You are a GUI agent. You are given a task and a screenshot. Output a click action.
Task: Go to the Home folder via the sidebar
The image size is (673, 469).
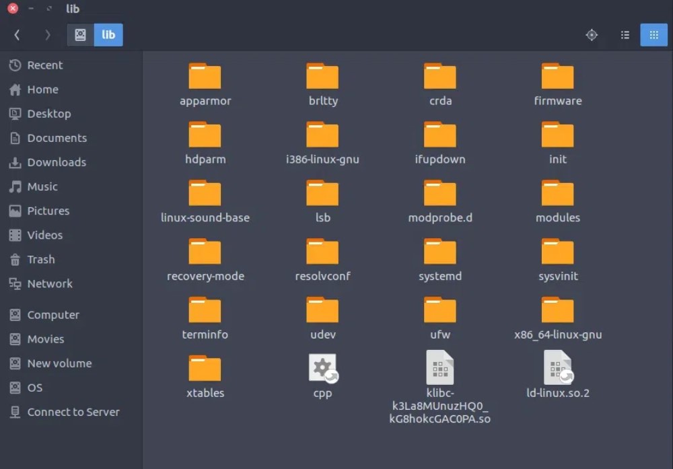coord(42,89)
